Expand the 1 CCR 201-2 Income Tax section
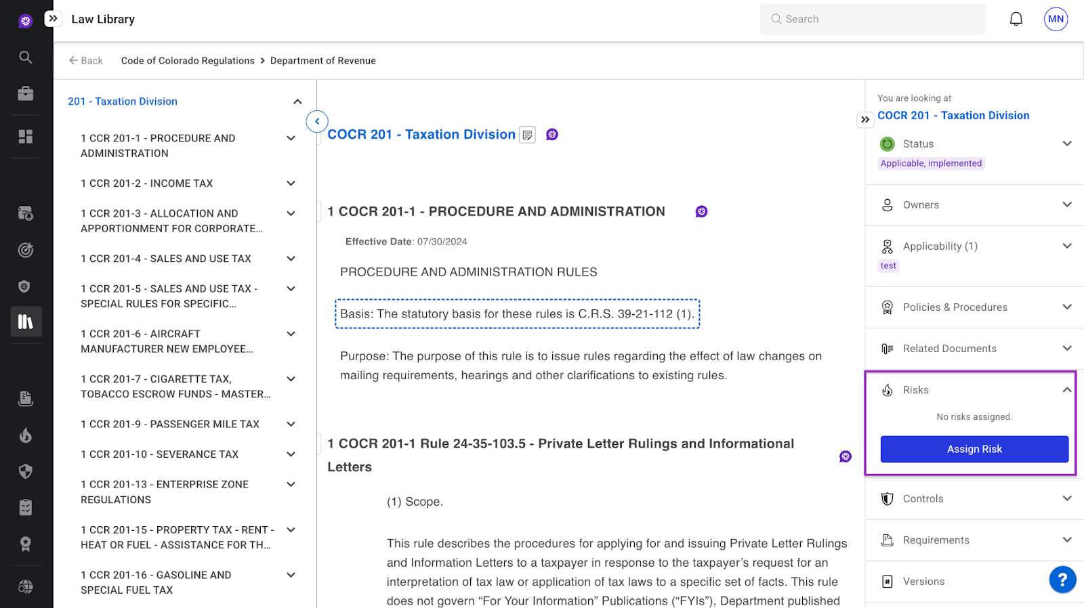The width and height of the screenshot is (1084, 608). [291, 183]
